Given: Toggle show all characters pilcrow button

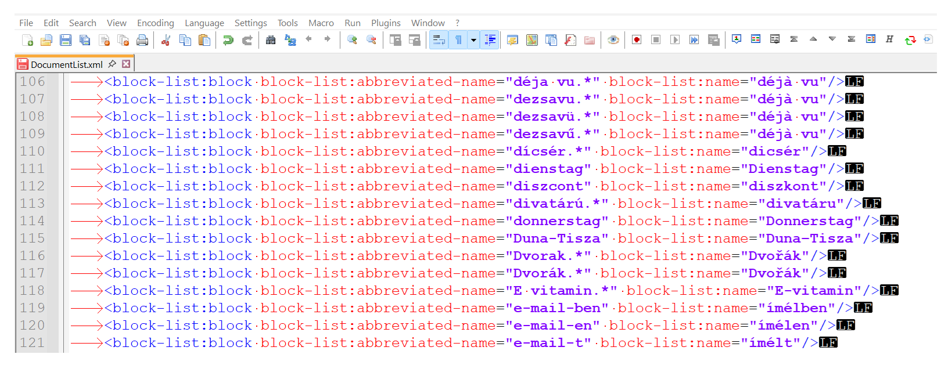Looking at the screenshot, I should (x=458, y=40).
